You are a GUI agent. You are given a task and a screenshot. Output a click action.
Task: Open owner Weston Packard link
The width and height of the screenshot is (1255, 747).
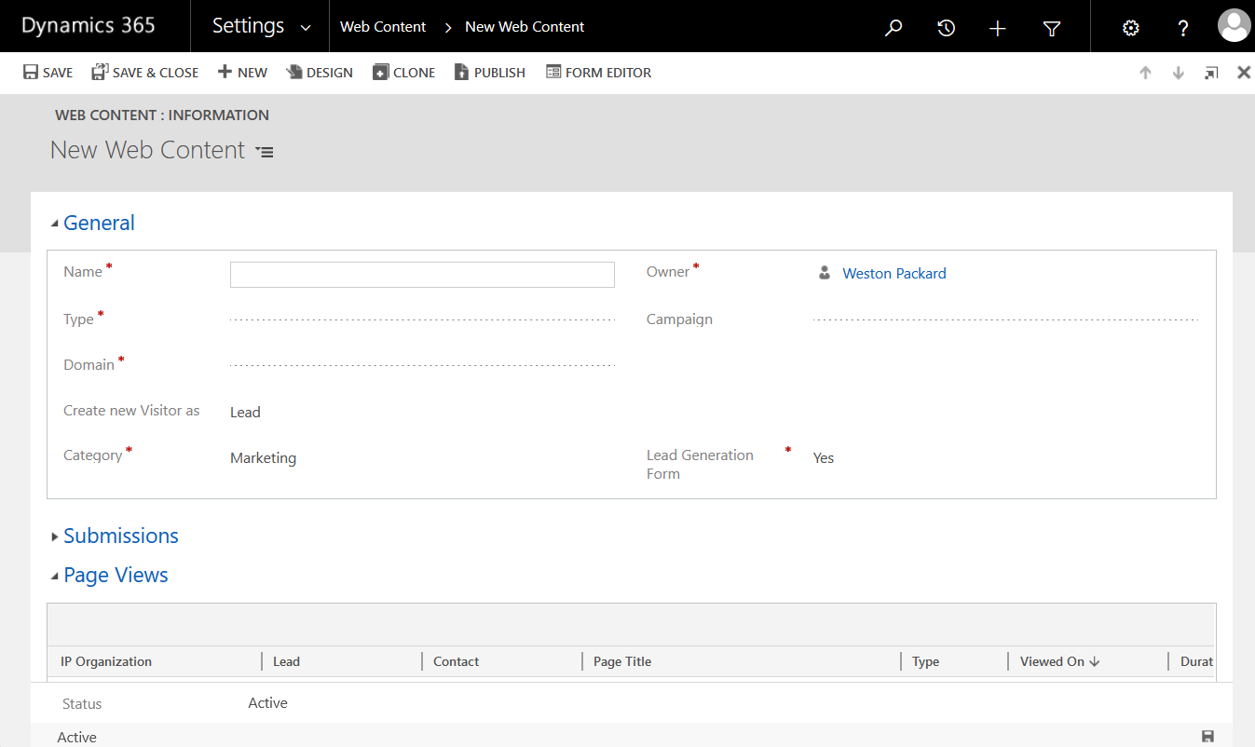pos(894,273)
